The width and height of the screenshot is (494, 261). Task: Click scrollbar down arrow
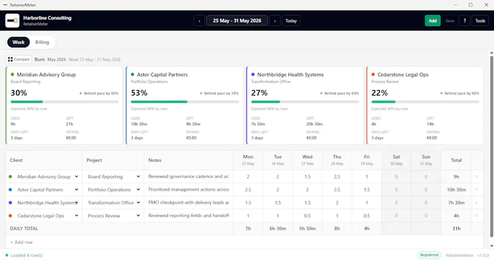click(492, 246)
